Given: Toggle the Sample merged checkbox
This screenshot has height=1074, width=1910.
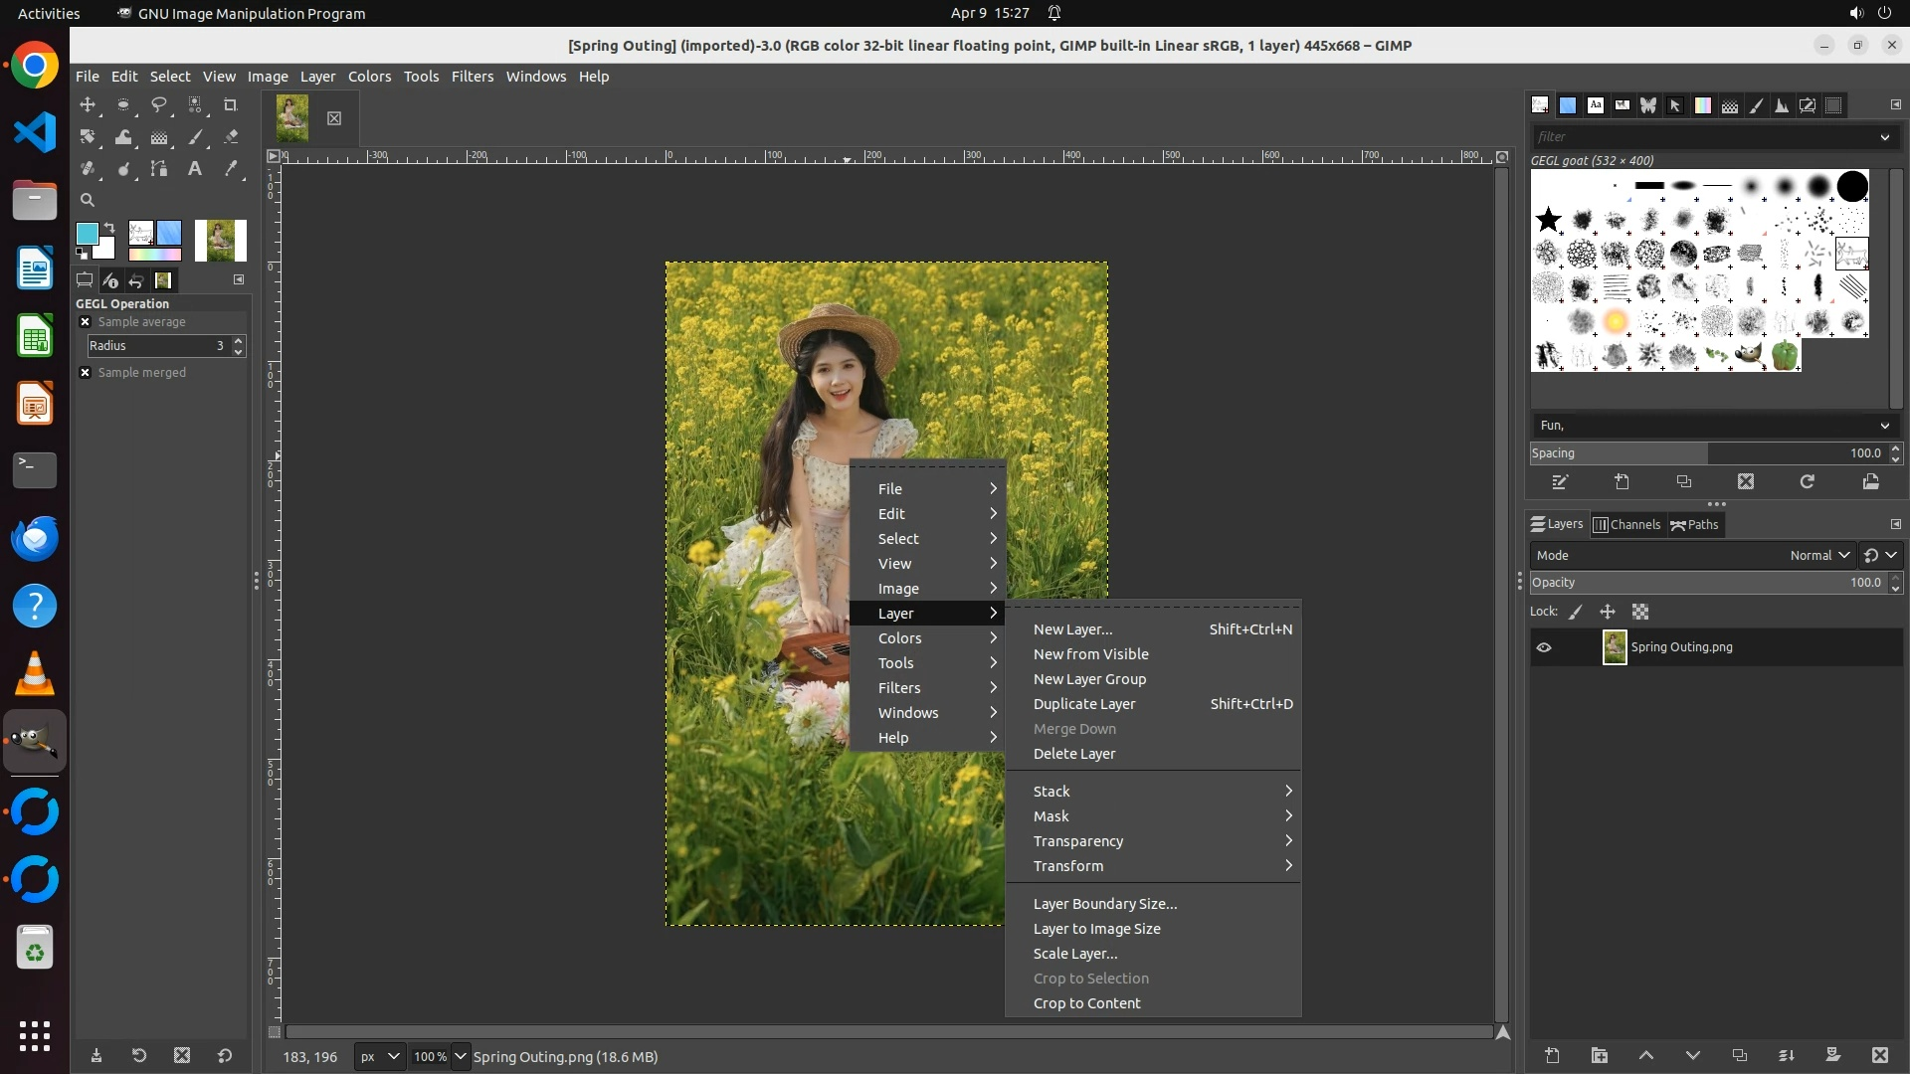Looking at the screenshot, I should 86,373.
